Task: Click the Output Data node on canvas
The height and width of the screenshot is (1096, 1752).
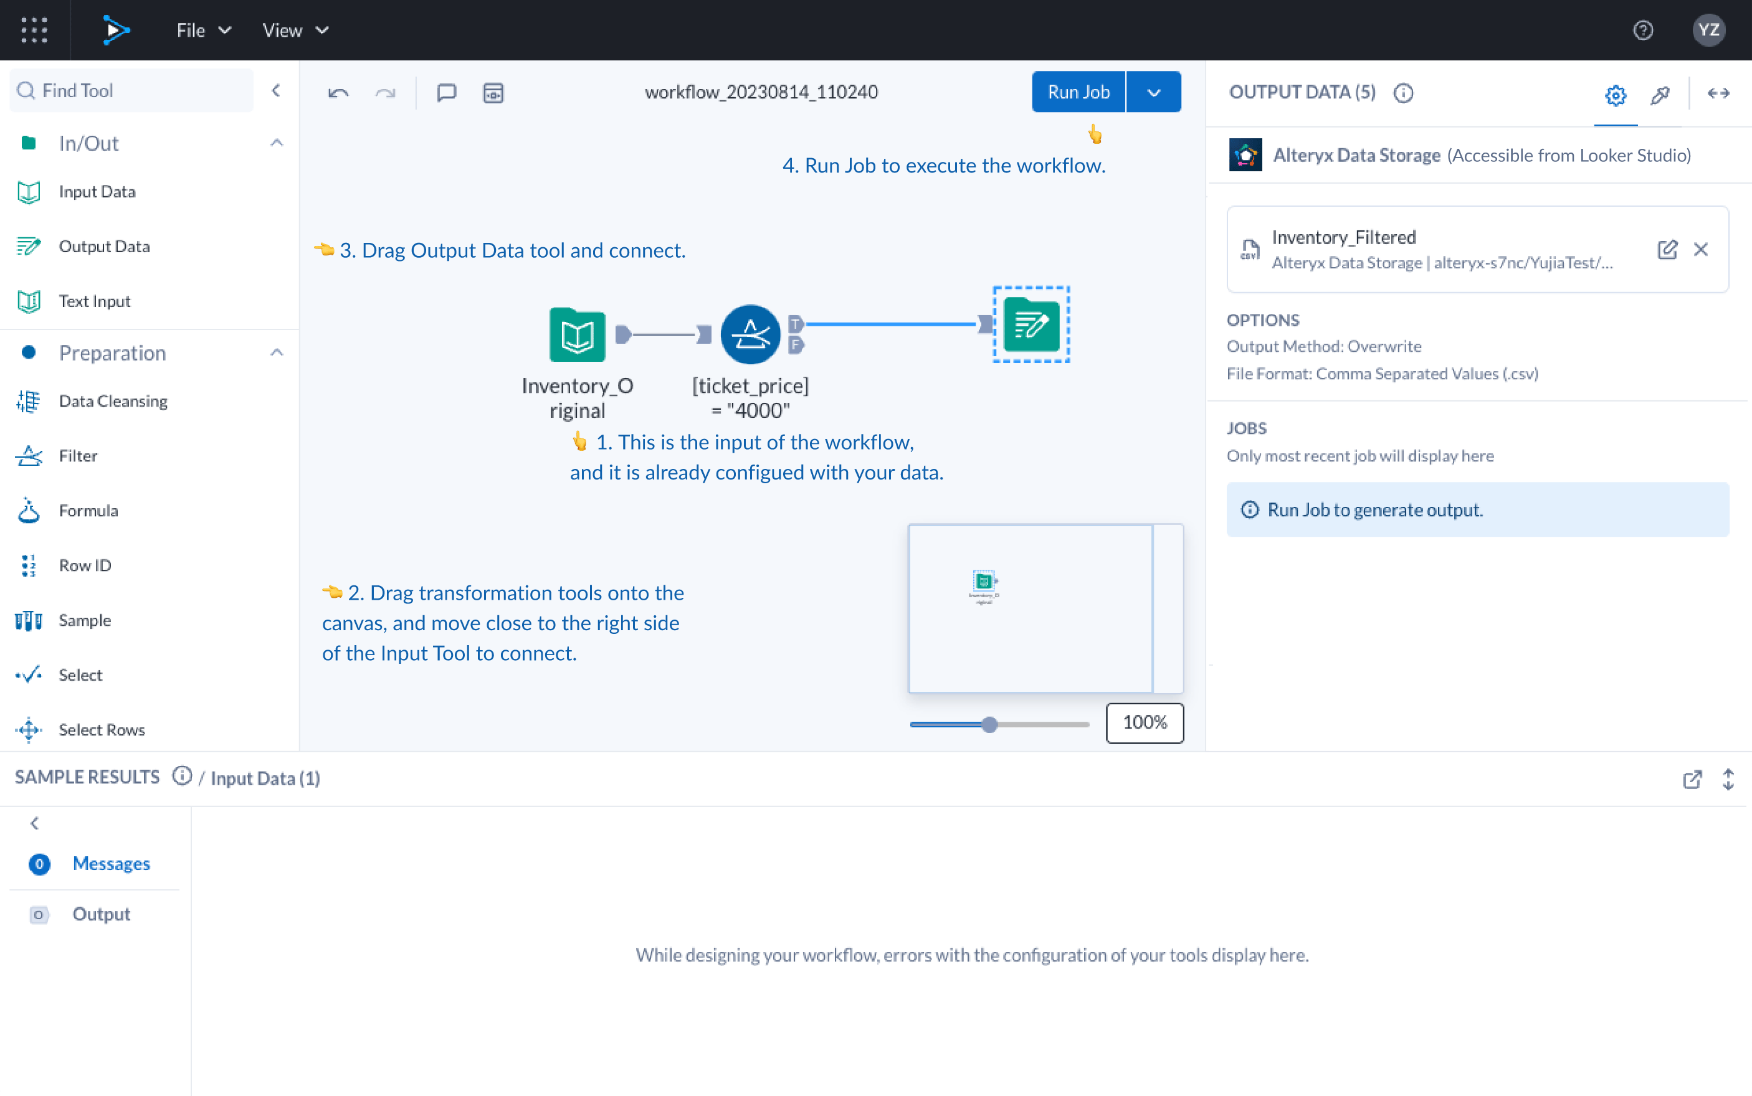Action: click(1031, 324)
